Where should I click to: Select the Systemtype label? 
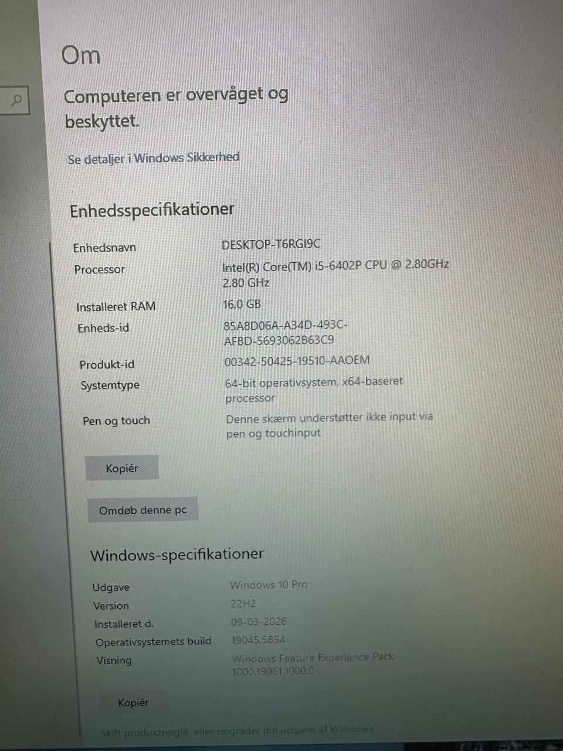(110, 385)
